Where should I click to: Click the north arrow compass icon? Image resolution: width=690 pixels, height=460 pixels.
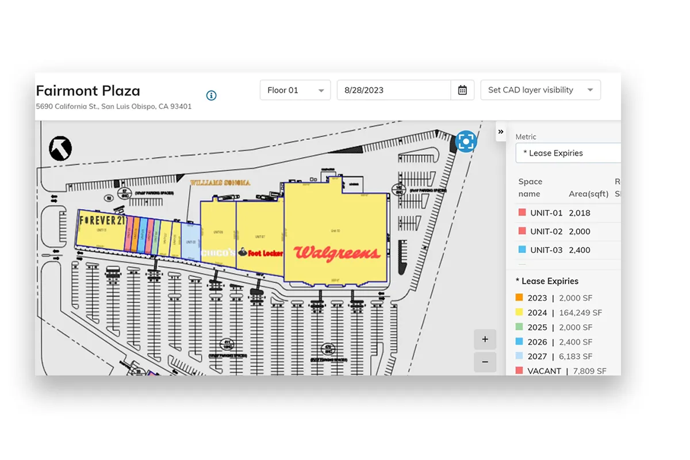pyautogui.click(x=60, y=148)
